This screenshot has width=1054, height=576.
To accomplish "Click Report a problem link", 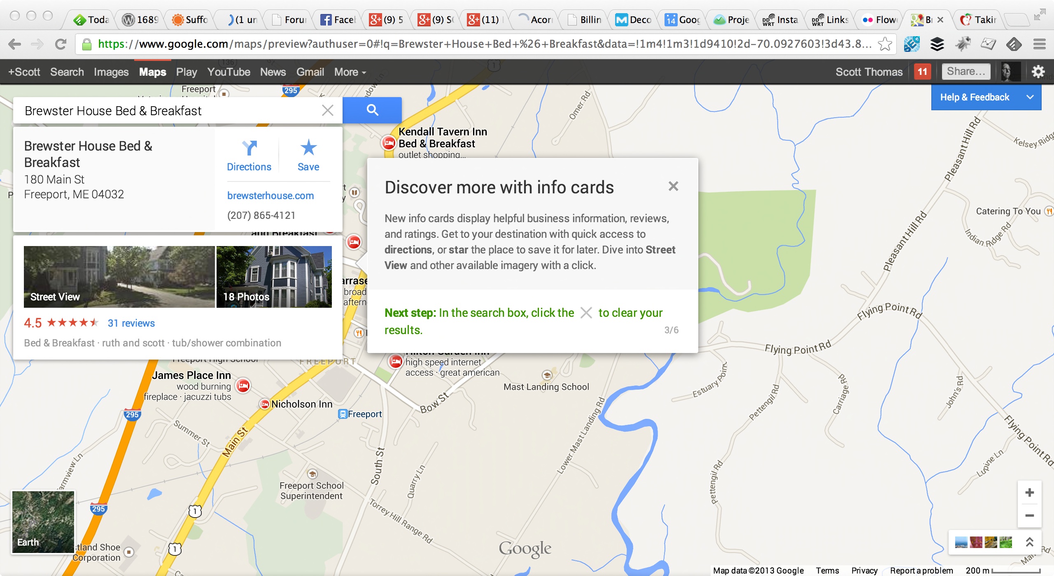I will (x=921, y=570).
